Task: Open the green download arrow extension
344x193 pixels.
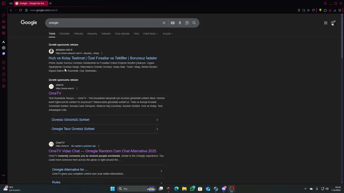Action: tap(320, 10)
